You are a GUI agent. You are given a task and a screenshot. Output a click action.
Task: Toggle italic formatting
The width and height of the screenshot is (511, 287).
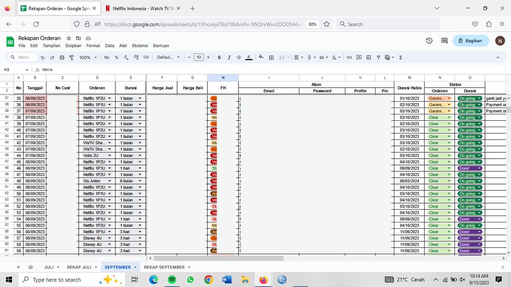[229, 57]
